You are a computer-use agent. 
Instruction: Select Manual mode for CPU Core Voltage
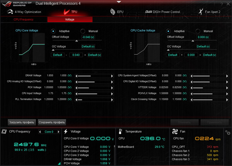pos(83,31)
